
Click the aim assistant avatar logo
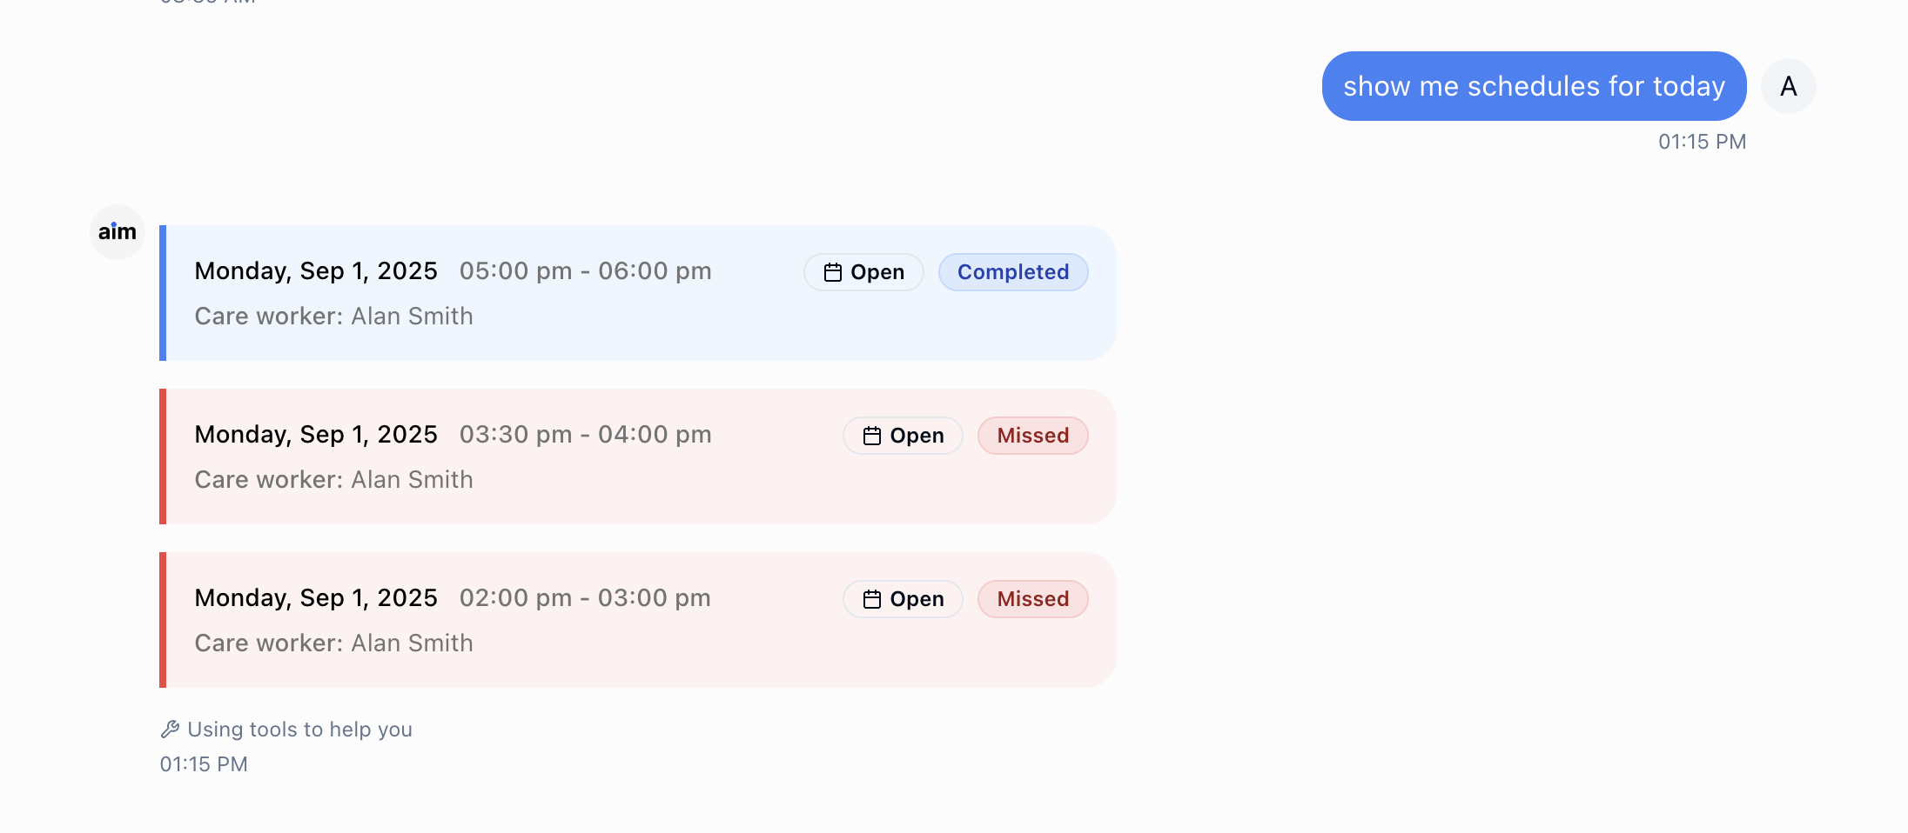point(118,232)
